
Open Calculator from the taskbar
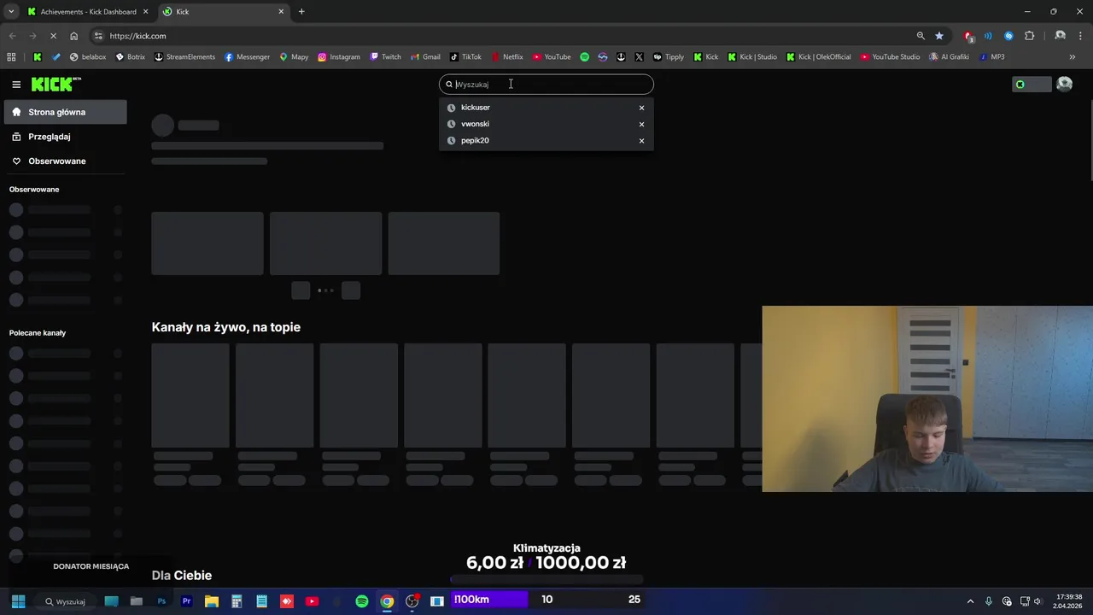pyautogui.click(x=237, y=601)
